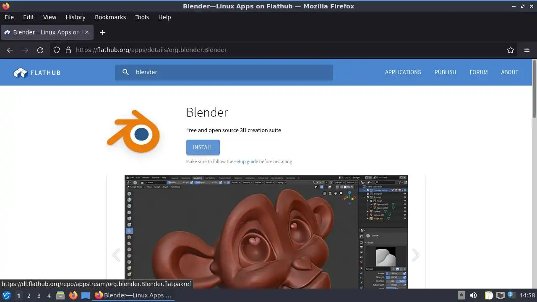Click the forward navigation arrow
This screenshot has height=302, width=537.
point(25,50)
